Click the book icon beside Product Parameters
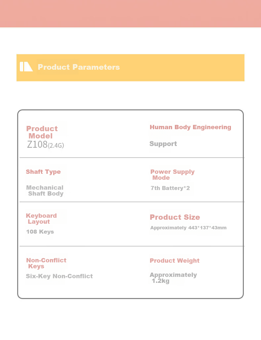Viewport: 261px width, 340px height. (26, 66)
